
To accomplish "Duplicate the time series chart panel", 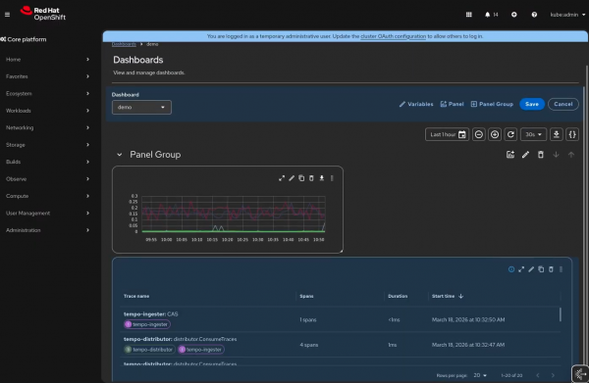I will click(x=301, y=178).
